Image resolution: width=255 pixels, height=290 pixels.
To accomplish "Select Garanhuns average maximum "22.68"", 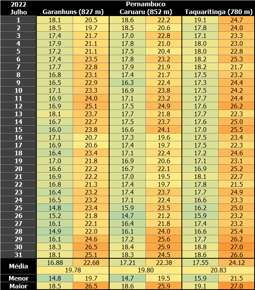I will pos(91,263).
